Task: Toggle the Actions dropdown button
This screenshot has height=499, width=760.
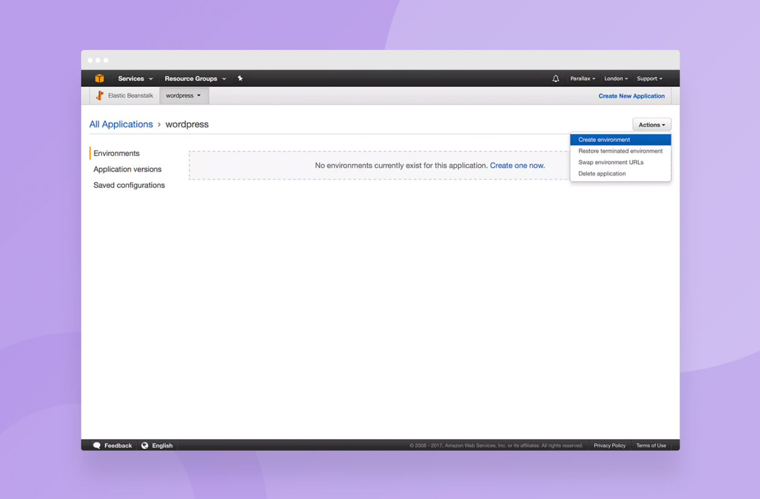Action: point(652,125)
